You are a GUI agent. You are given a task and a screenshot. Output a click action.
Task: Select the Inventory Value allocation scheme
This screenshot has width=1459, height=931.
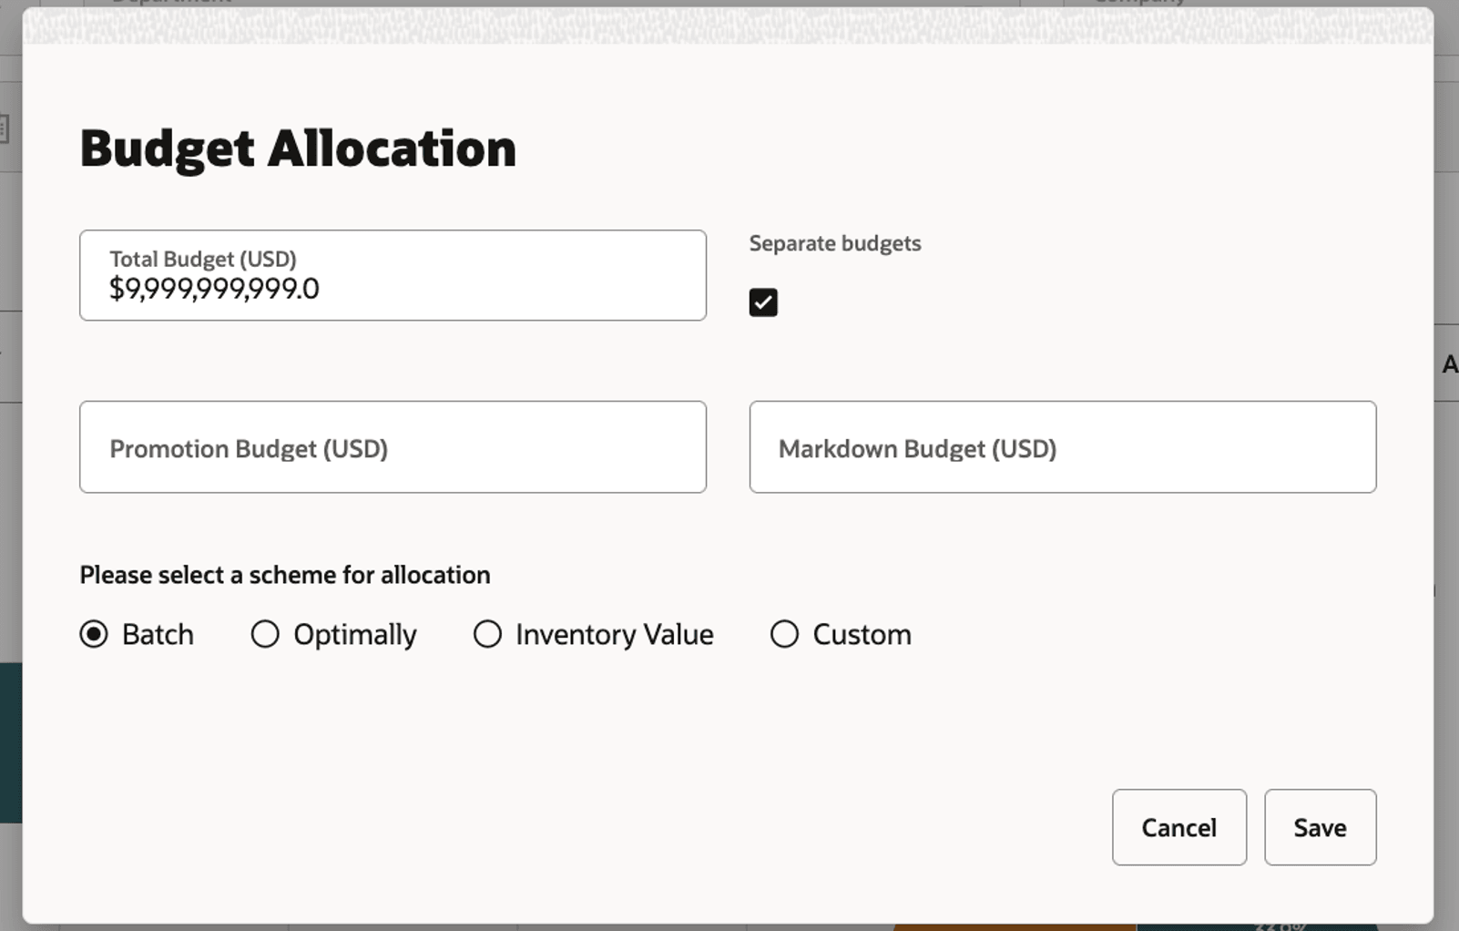pos(487,634)
